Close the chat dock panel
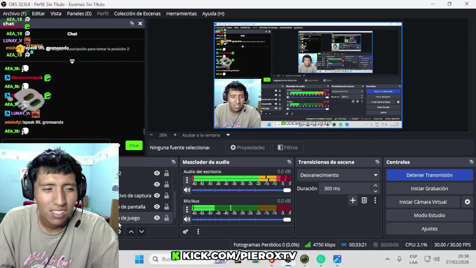 (140, 23)
